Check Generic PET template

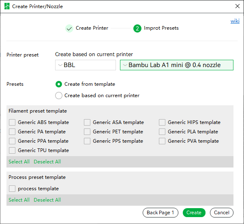click(x=87, y=132)
